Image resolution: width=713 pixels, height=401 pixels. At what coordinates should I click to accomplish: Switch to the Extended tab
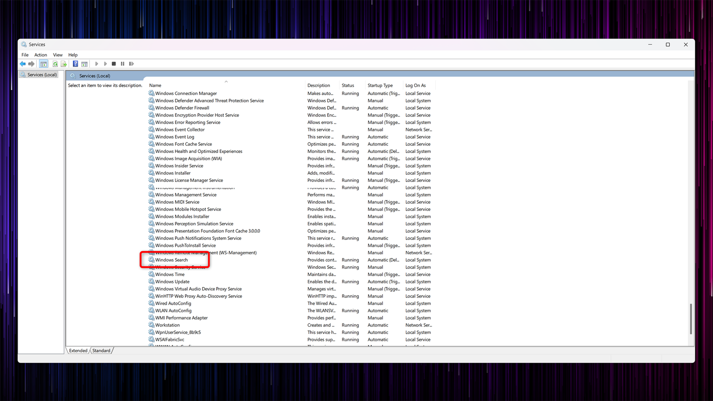pos(78,351)
